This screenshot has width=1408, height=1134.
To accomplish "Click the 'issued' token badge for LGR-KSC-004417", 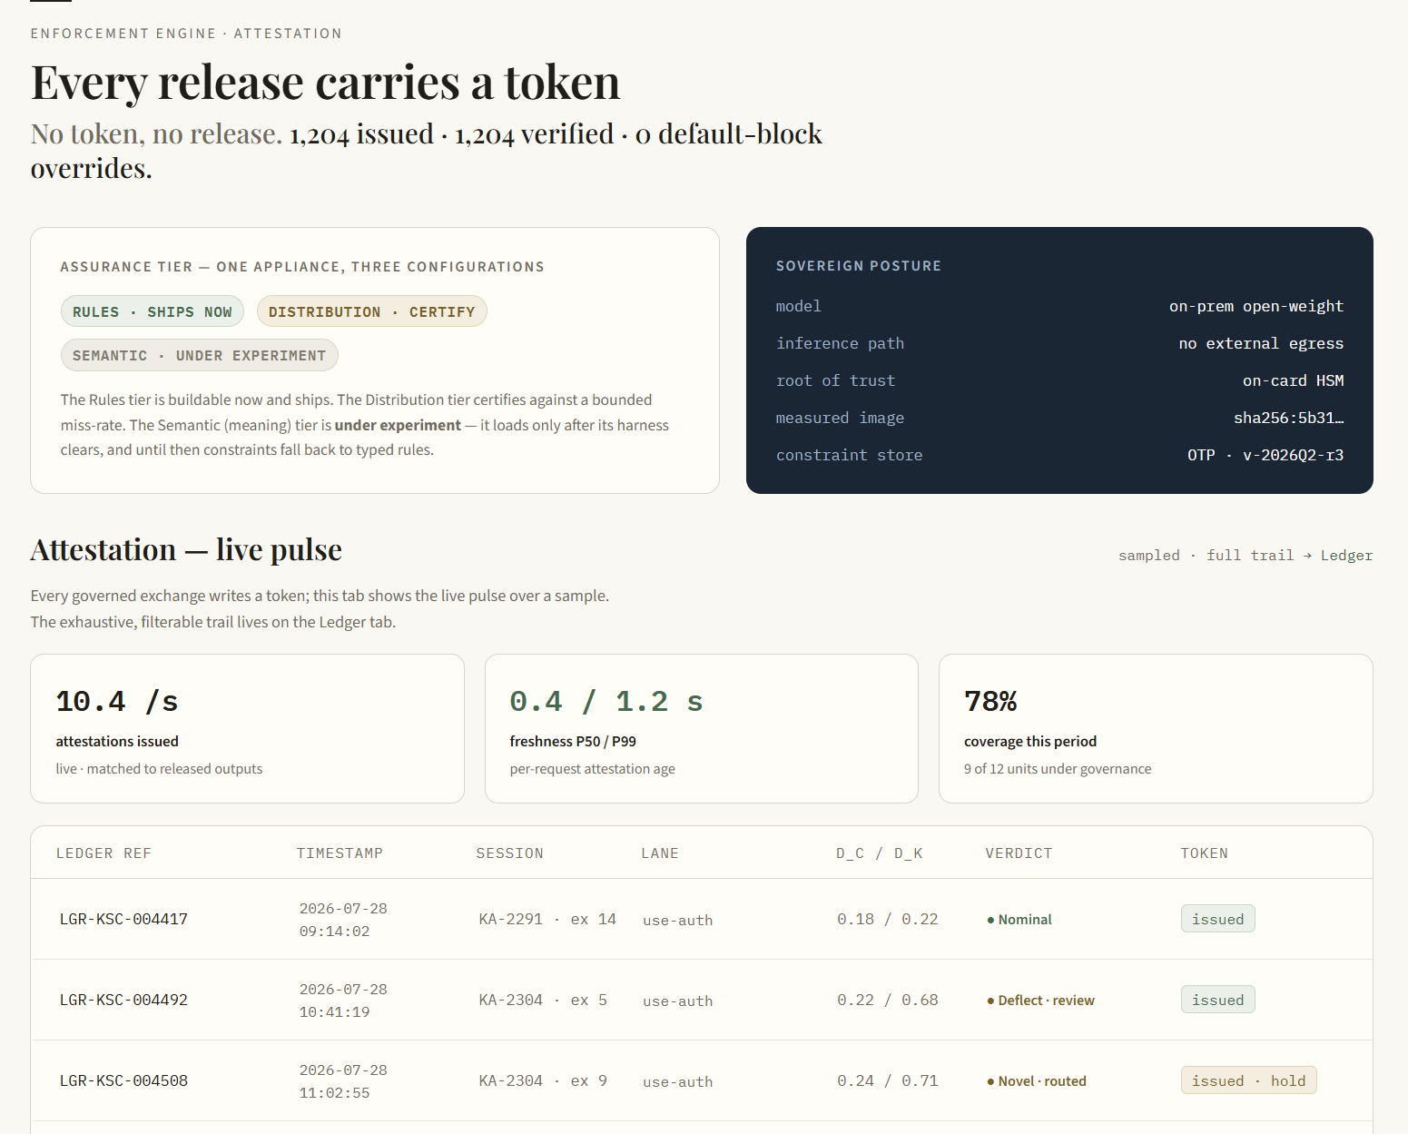I will [1218, 919].
